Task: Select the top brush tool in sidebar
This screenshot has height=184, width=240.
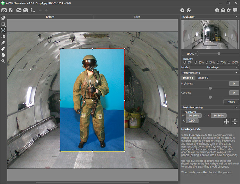Action: (3, 18)
